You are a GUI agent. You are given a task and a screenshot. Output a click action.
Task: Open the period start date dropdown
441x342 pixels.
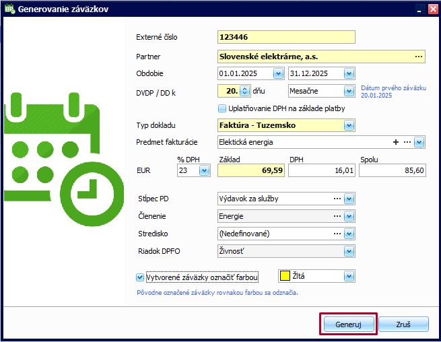tap(278, 73)
